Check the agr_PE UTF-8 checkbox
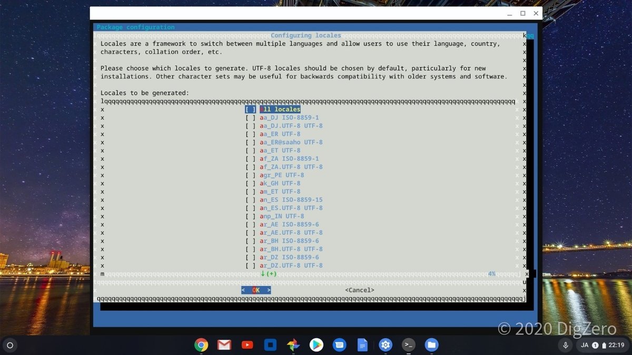The image size is (632, 355). [x=251, y=175]
